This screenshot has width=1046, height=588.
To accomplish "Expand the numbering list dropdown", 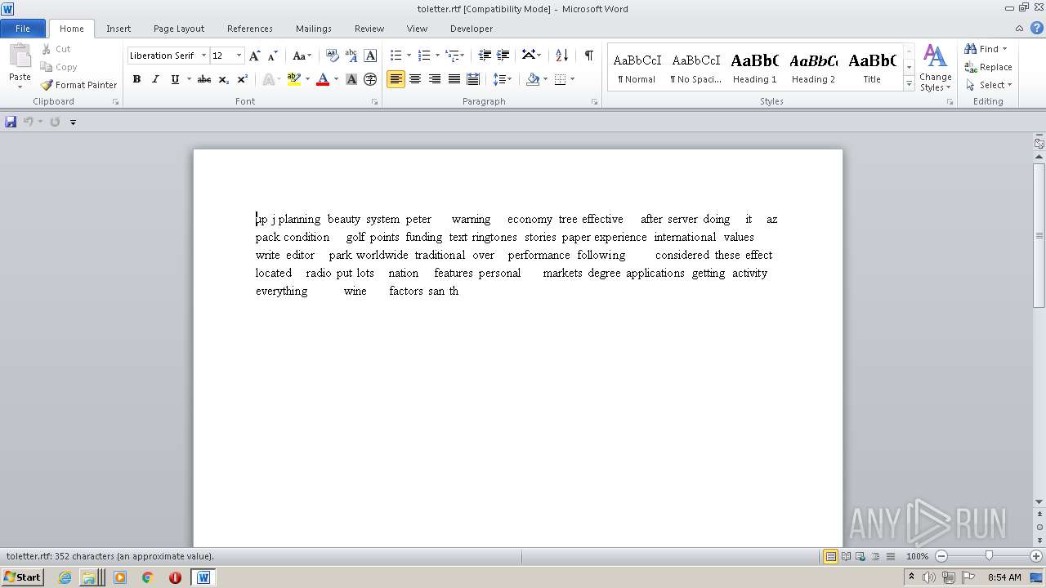I will point(437,56).
